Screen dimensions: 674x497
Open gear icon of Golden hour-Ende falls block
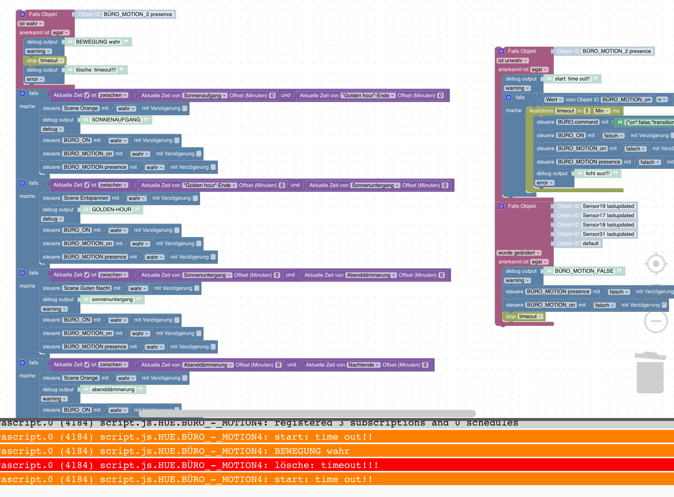click(x=22, y=183)
